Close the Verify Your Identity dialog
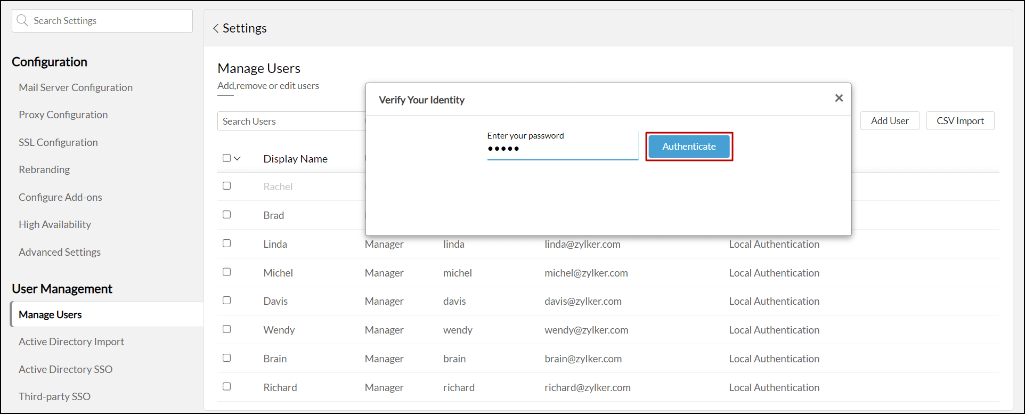The width and height of the screenshot is (1025, 414). click(839, 98)
